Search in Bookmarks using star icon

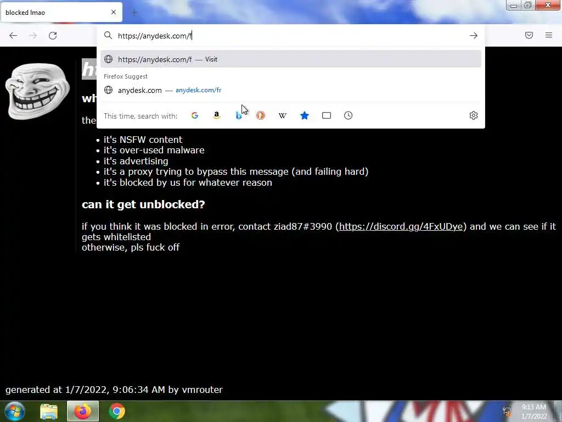[x=304, y=115]
